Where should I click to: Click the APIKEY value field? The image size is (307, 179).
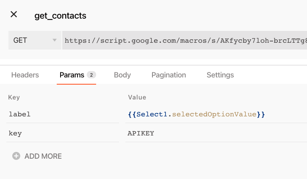216,133
